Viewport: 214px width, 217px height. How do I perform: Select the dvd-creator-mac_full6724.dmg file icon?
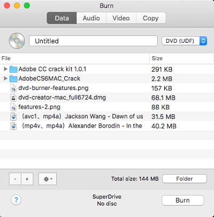point(13,98)
